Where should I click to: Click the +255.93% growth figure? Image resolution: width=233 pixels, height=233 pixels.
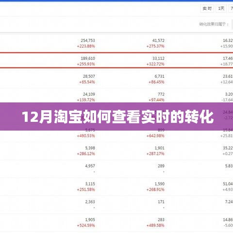tap(86, 64)
